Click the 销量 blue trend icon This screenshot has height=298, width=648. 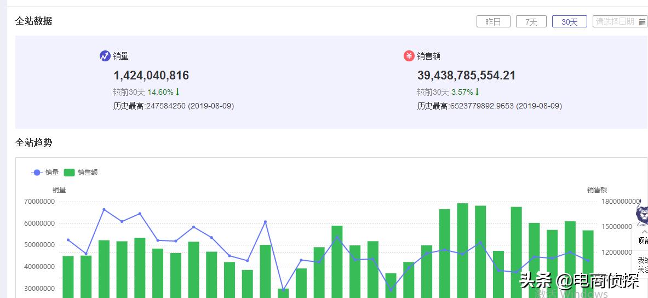(x=105, y=56)
